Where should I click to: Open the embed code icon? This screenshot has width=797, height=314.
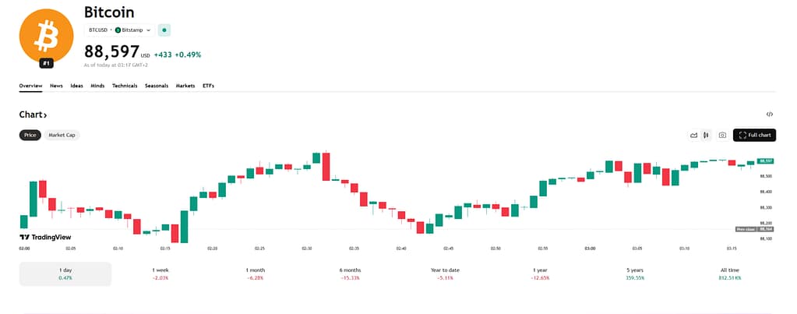pyautogui.click(x=769, y=115)
